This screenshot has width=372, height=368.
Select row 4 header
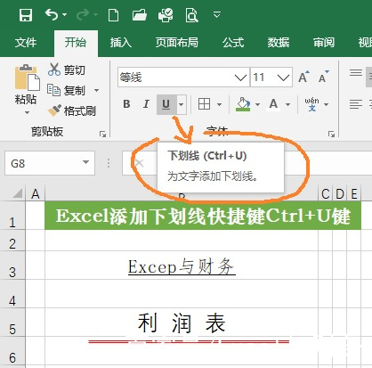[x=12, y=294]
